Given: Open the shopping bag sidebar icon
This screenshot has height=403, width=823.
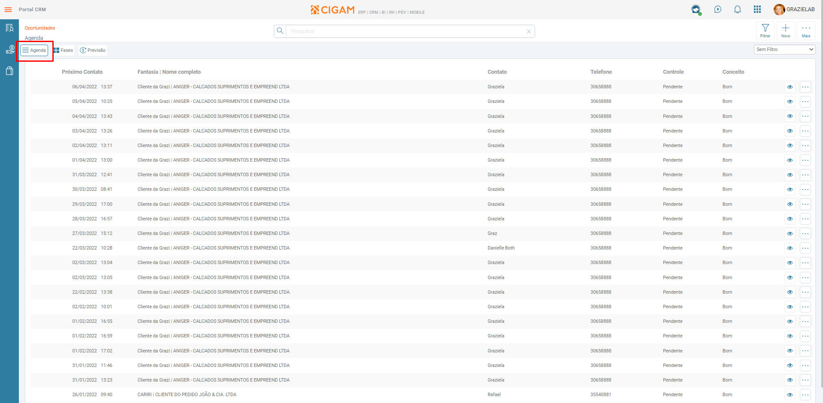Looking at the screenshot, I should click(x=9, y=71).
